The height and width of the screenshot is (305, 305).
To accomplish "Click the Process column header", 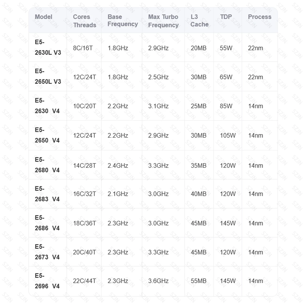I will tap(260, 17).
